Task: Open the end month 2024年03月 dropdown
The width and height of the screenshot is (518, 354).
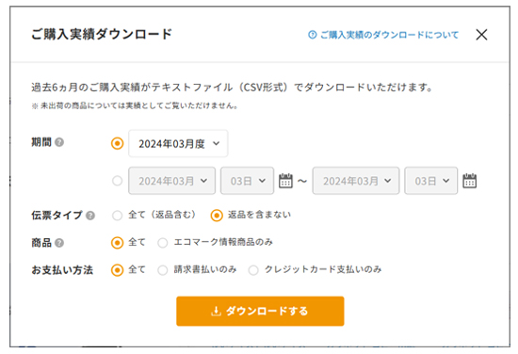Action: click(x=356, y=181)
